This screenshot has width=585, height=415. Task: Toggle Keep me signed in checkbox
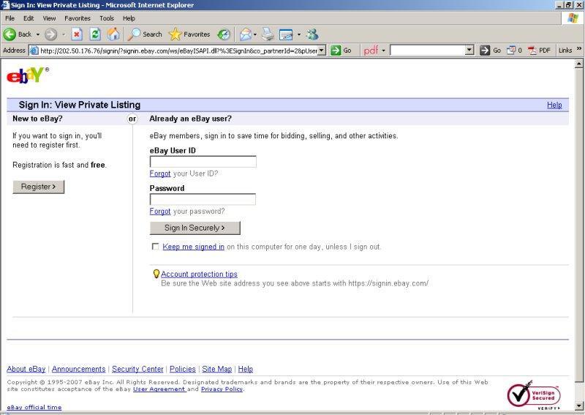tap(155, 247)
